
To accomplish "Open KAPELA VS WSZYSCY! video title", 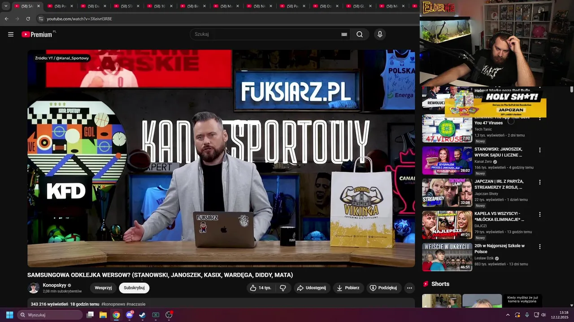I will click(x=499, y=216).
